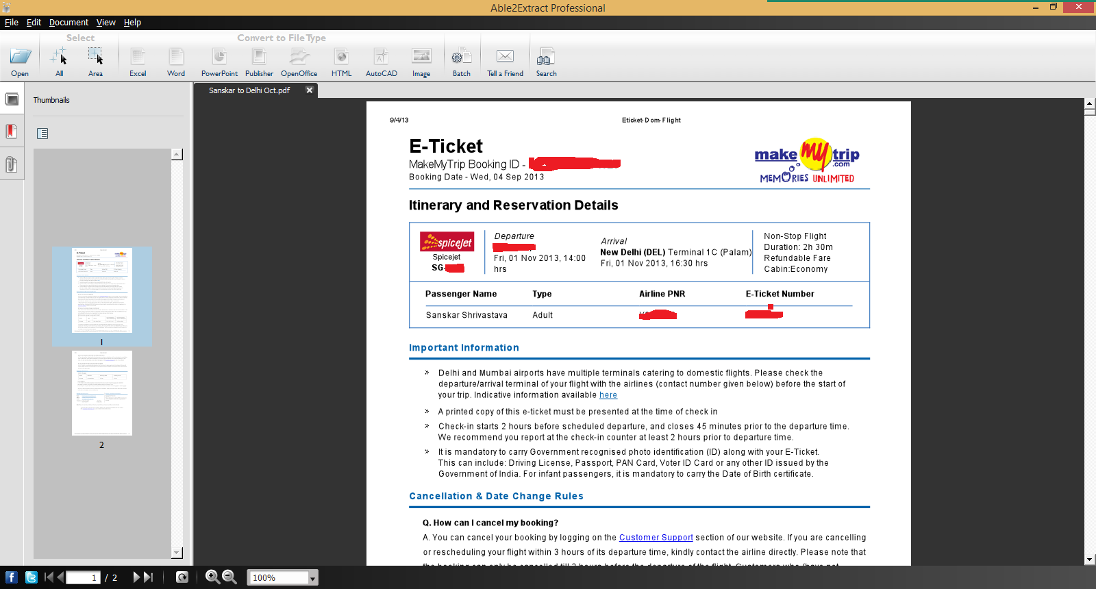Viewport: 1096px width, 589px height.
Task: Open the View menu
Action: coord(105,22)
